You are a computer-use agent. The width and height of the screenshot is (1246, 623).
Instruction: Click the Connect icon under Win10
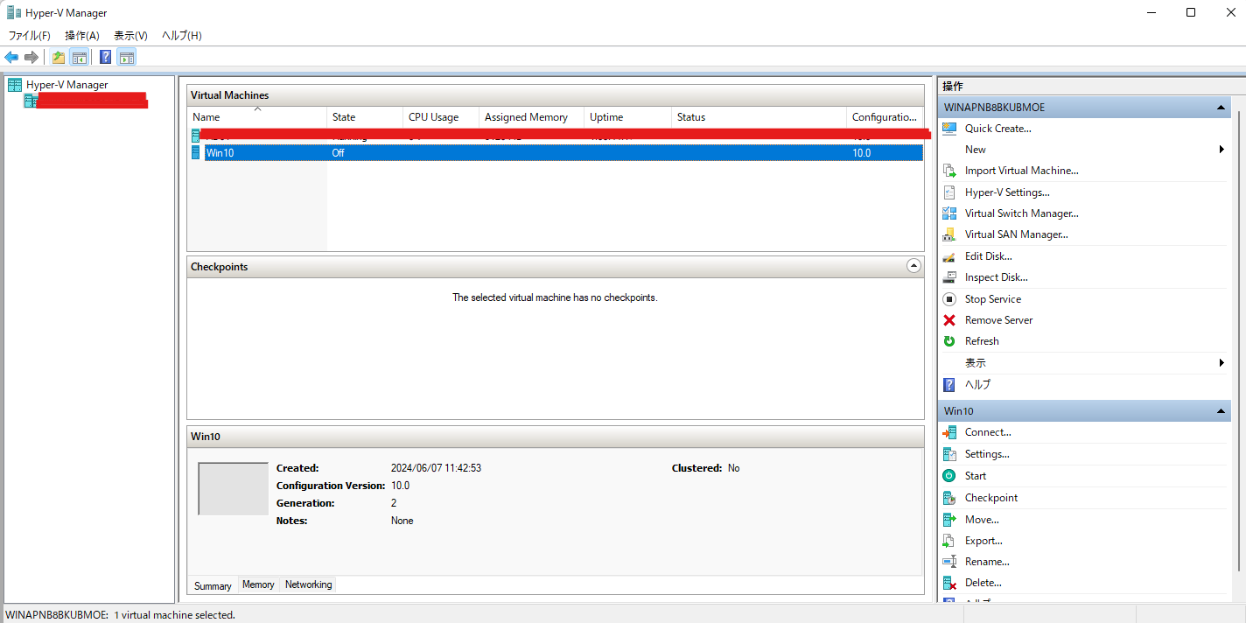949,432
